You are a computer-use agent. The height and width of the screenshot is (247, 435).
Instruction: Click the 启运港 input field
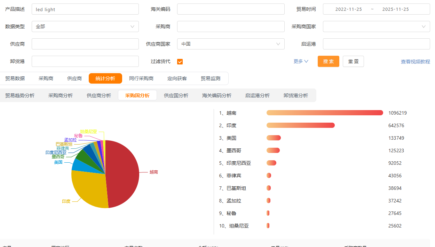coord(377,44)
